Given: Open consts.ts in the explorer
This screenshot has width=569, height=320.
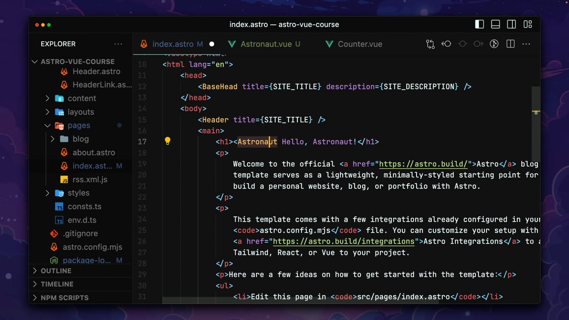Looking at the screenshot, I should [x=84, y=207].
